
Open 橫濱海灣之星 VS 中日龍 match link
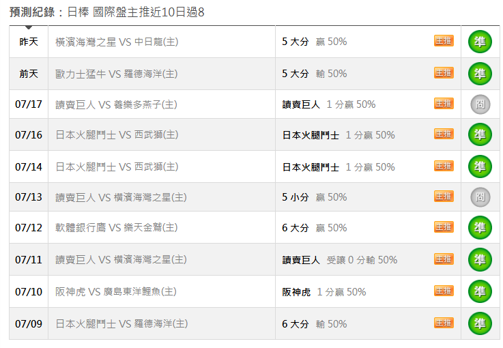pyautogui.click(x=117, y=42)
